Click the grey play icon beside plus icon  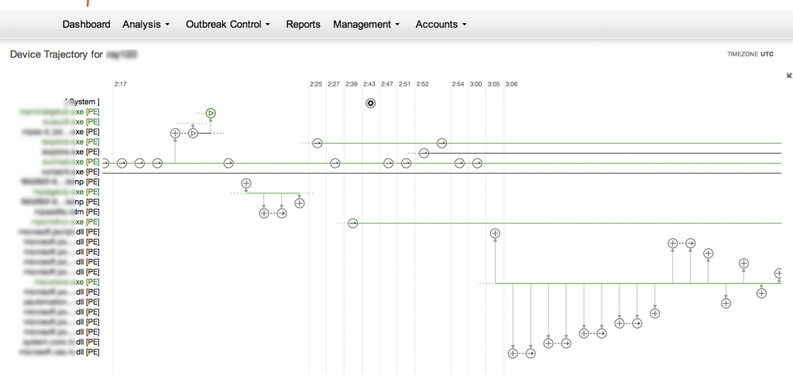[193, 133]
